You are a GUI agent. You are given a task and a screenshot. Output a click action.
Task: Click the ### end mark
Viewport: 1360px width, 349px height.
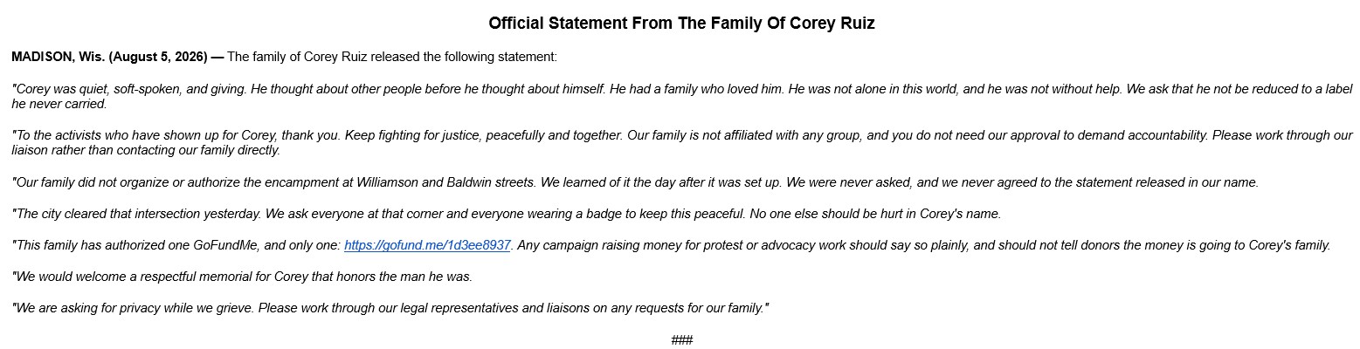(x=682, y=339)
